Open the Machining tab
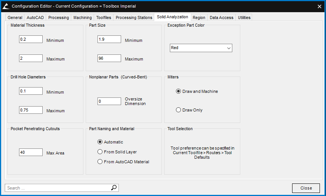 tap(83, 18)
